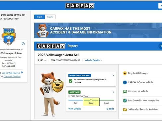Open the 223 Verified Reviews link
Image resolution: width=162 pixels, height=121 pixels.
(11, 73)
